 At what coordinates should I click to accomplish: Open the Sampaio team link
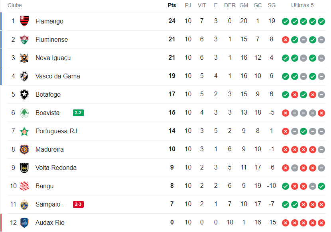pos(50,204)
